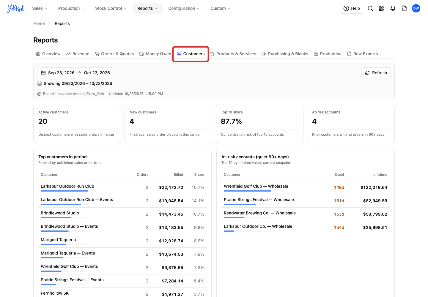Open the notifications bell

click(393, 8)
